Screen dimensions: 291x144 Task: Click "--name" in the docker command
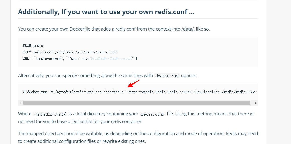131,92
